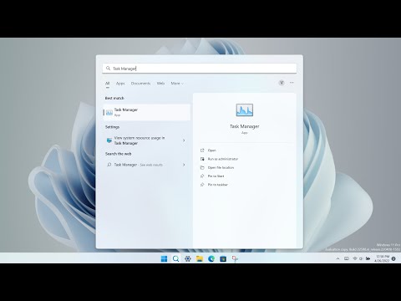Switch to the Web filter tab
The height and width of the screenshot is (301, 401).
click(x=160, y=84)
